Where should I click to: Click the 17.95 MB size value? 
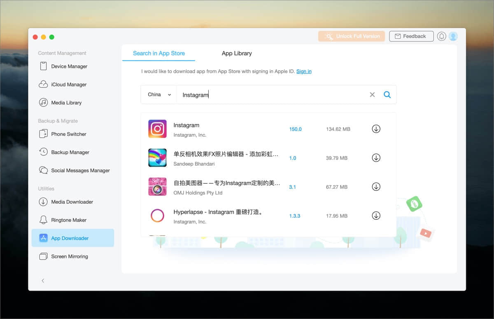(x=337, y=216)
